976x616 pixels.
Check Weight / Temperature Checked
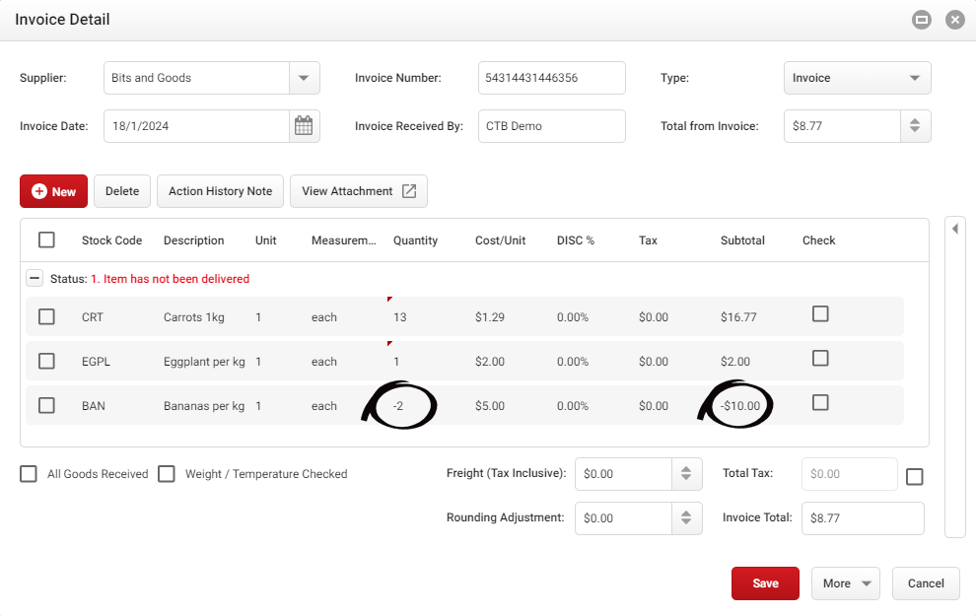(167, 474)
